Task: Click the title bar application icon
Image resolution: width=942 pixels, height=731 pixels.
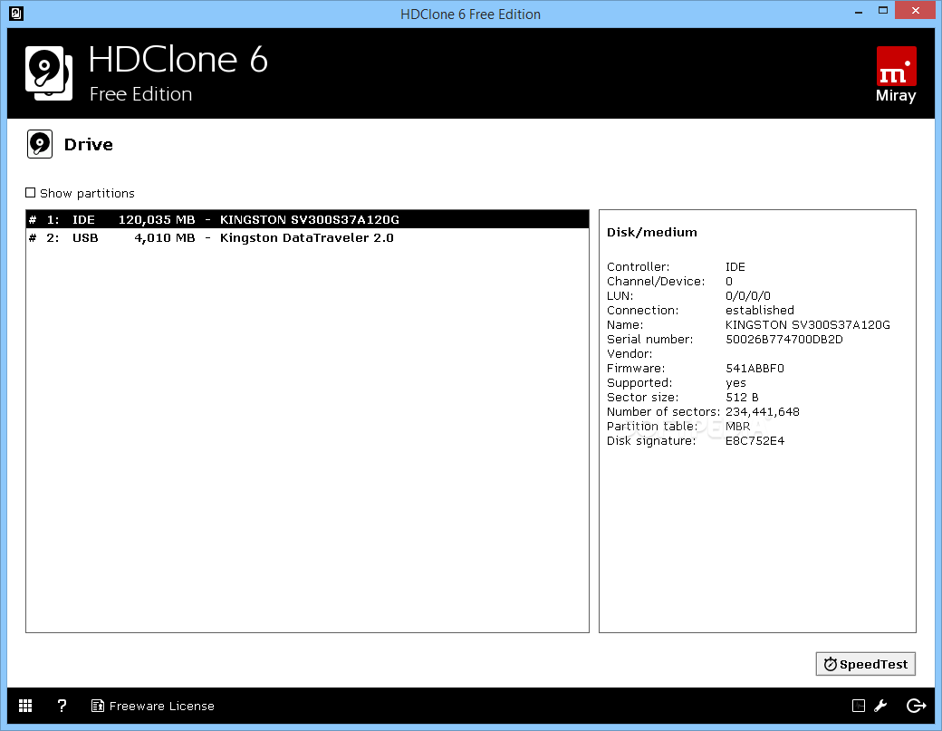Action: [x=16, y=14]
